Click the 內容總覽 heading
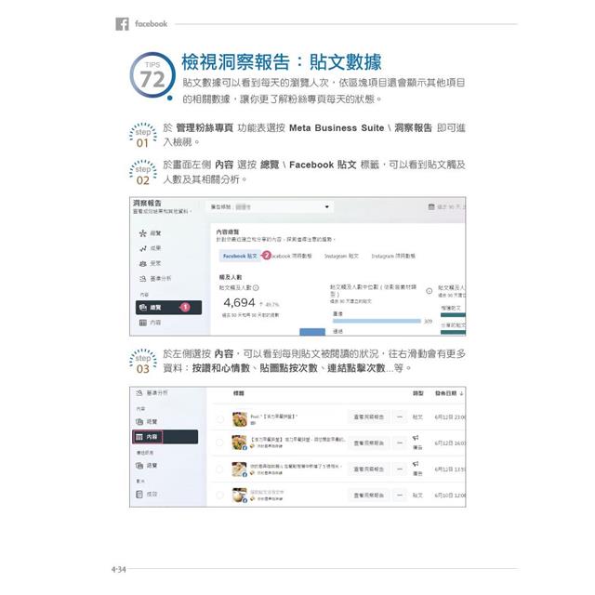595x595 pixels. (x=228, y=231)
